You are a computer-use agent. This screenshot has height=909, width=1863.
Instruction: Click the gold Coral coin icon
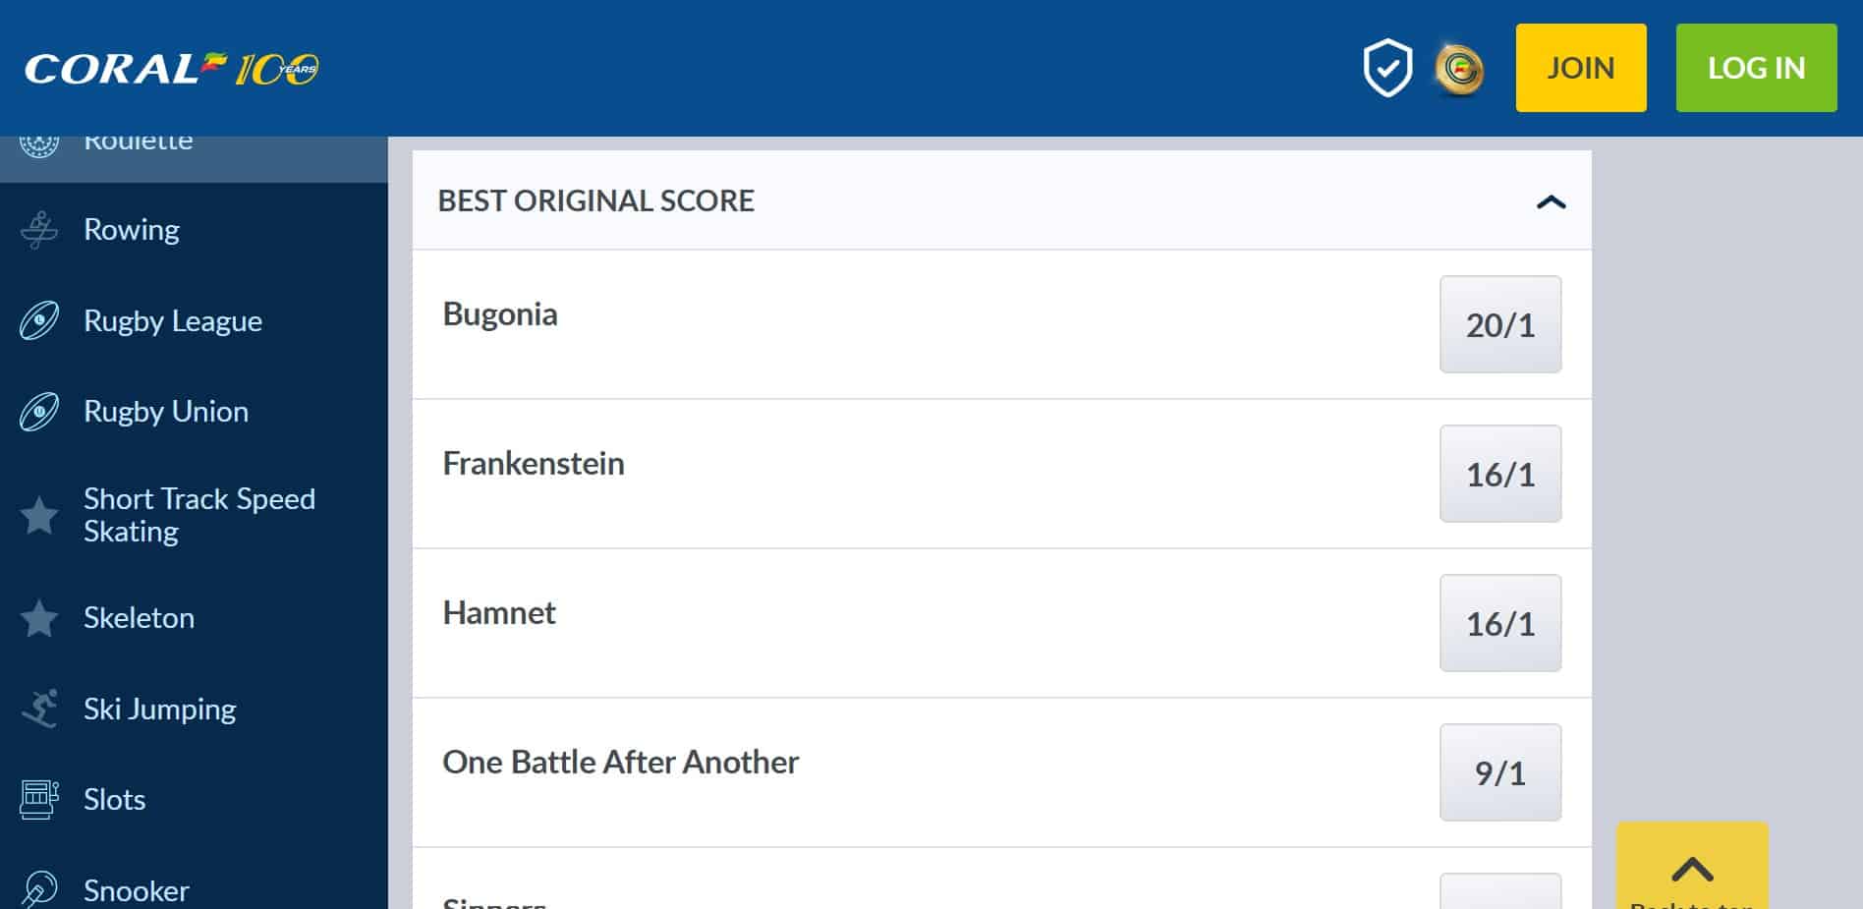[1459, 69]
